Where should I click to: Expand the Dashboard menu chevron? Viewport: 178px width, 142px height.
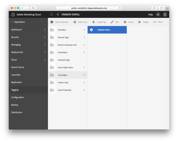coord(45,30)
